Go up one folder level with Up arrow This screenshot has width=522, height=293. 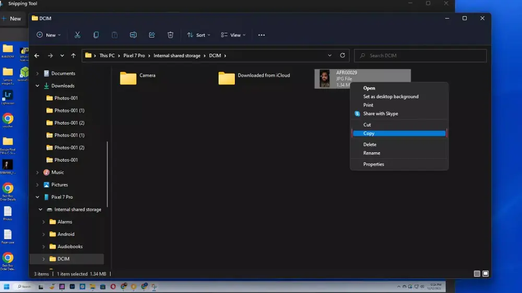point(73,56)
